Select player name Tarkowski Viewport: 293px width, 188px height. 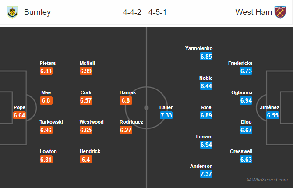[x=51, y=122]
